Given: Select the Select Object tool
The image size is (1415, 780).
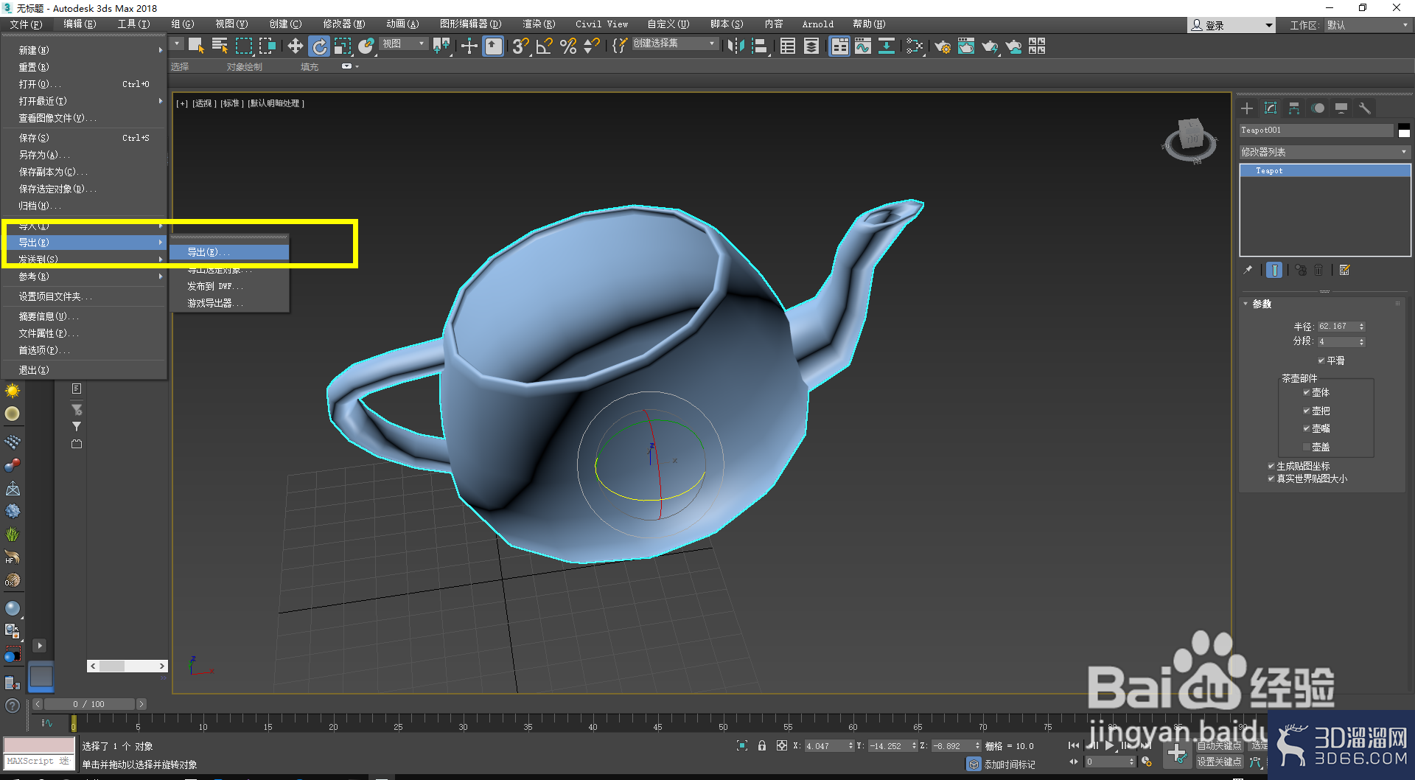Looking at the screenshot, I should (196, 46).
